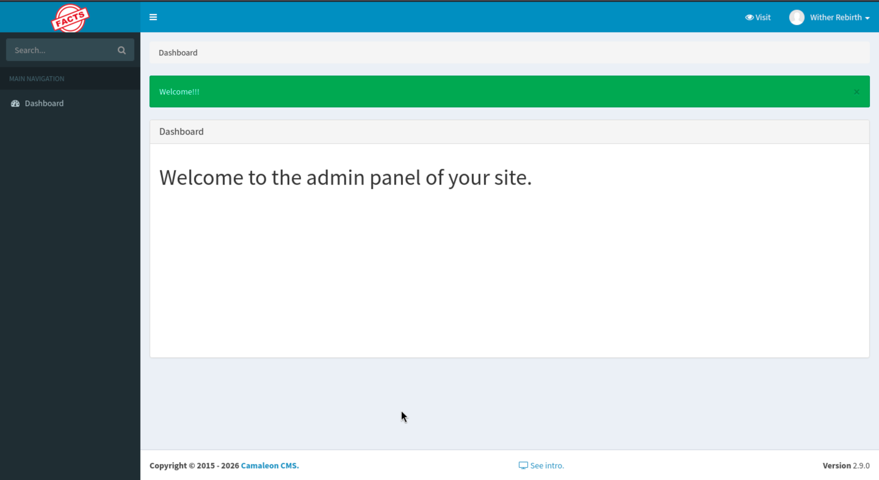Click the Visit link text
The height and width of the screenshot is (480, 879).
click(763, 17)
